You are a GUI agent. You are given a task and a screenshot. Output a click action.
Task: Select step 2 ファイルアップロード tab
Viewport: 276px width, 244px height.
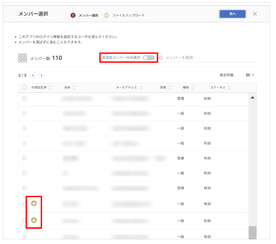coord(125,15)
